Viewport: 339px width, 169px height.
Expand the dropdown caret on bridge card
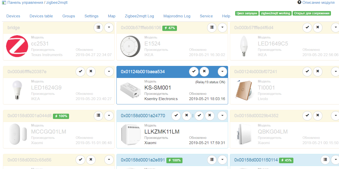pyautogui.click(x=109, y=27)
